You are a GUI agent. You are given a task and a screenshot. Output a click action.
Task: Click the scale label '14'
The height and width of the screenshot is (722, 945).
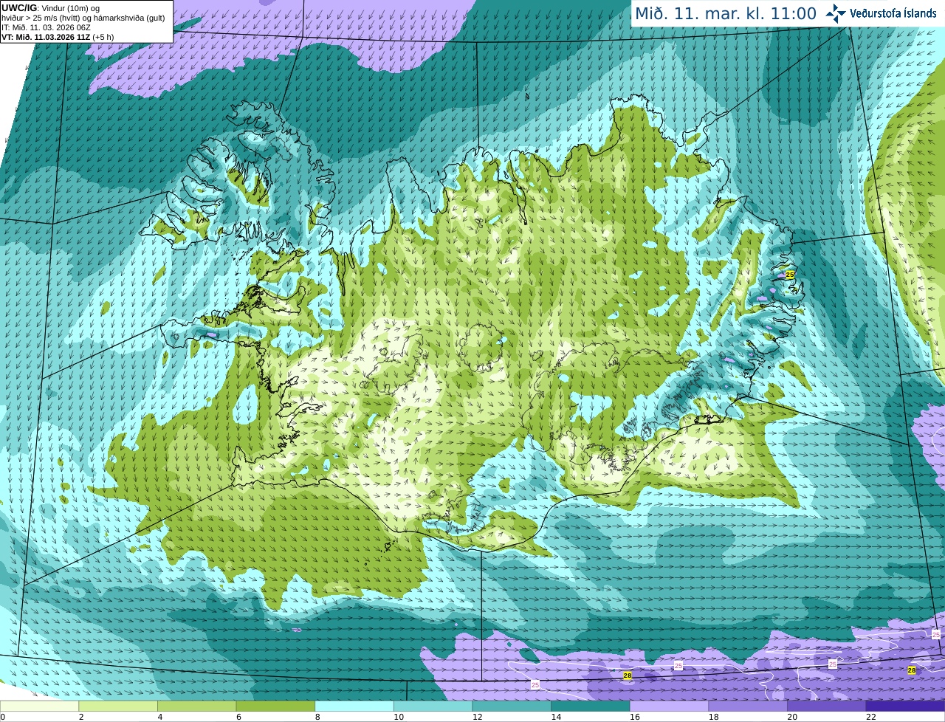pyautogui.click(x=556, y=717)
